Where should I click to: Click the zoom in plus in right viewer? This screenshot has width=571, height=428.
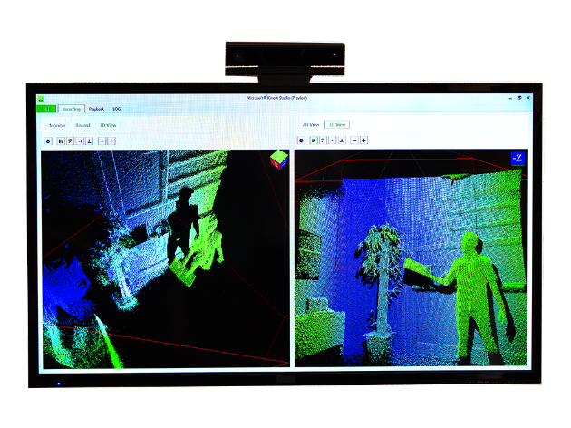(x=364, y=141)
